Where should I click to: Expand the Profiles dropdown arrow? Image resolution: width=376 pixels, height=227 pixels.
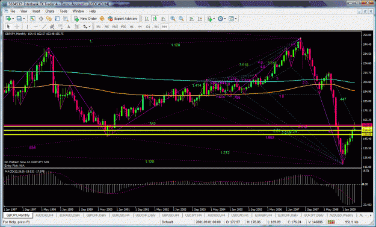(23, 19)
